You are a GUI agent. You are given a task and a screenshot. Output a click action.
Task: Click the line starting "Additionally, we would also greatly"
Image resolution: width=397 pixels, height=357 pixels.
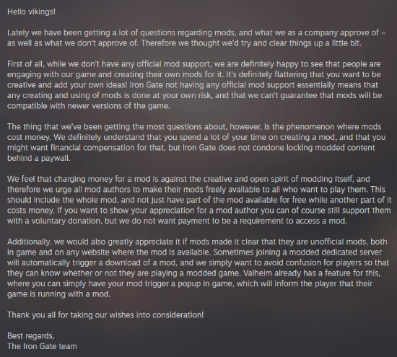[x=197, y=242]
